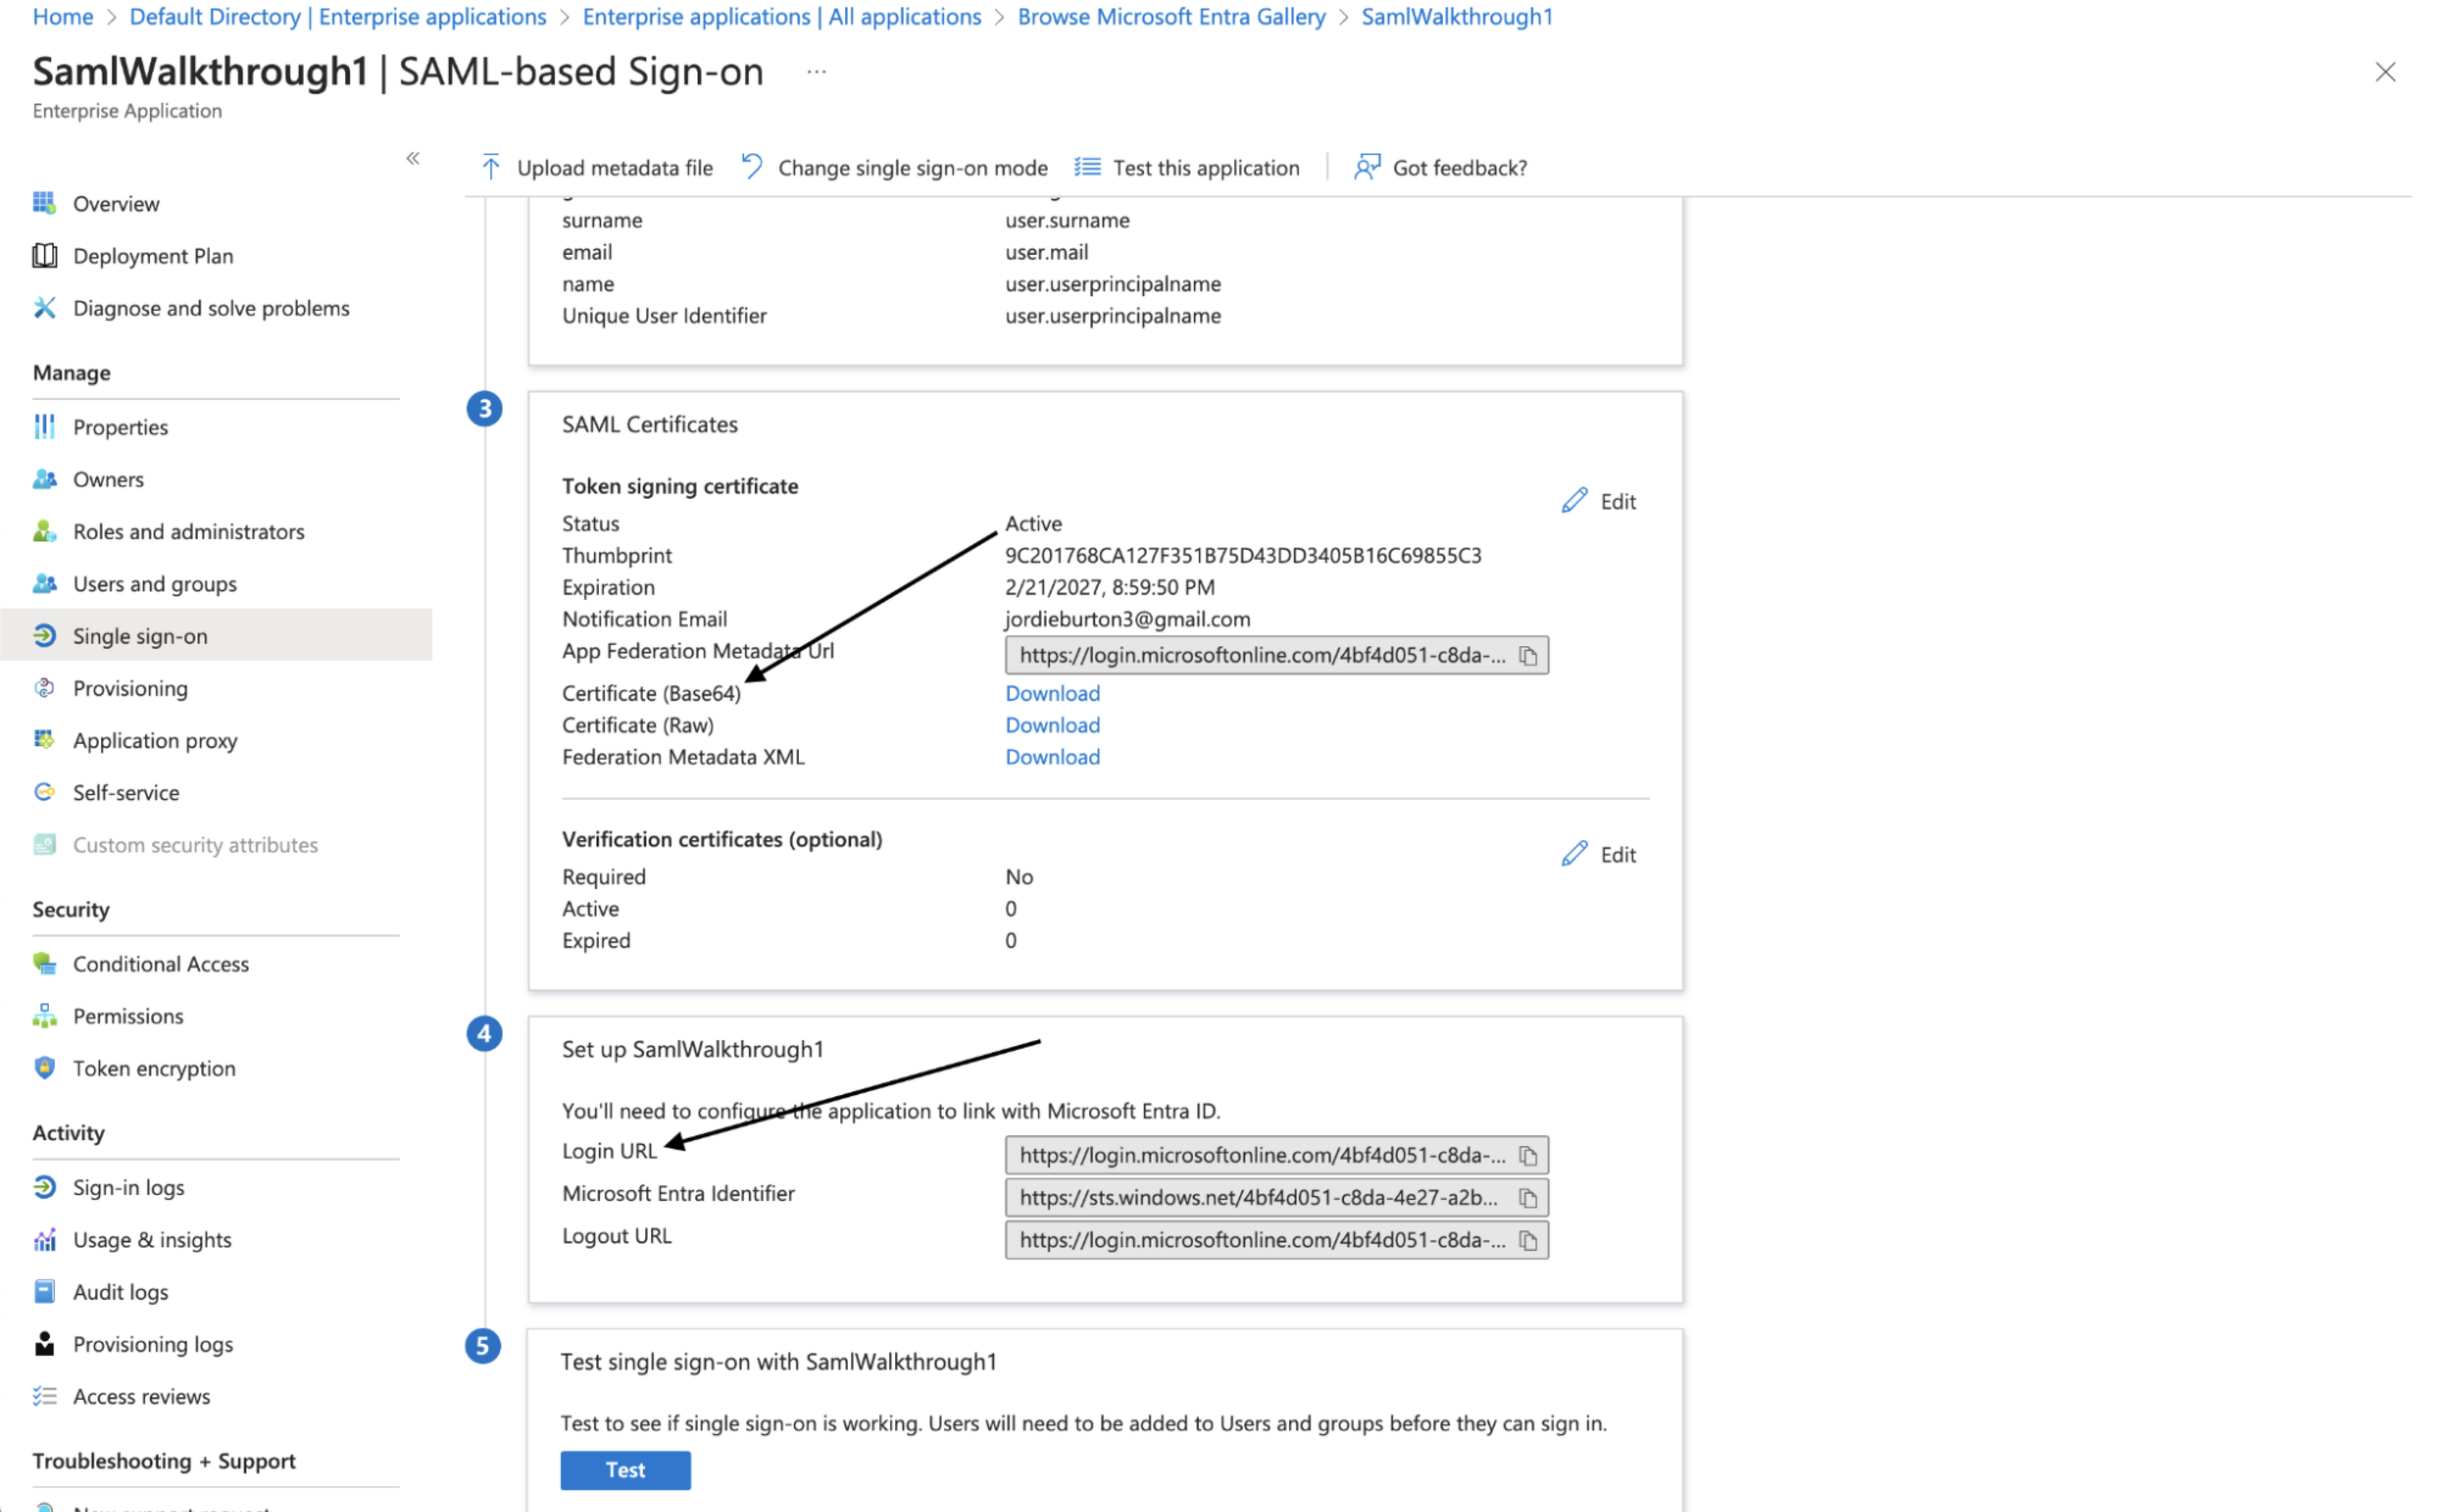The height and width of the screenshot is (1512, 2438).
Task: Click the Single sign-on arrow icon
Action: (x=44, y=636)
